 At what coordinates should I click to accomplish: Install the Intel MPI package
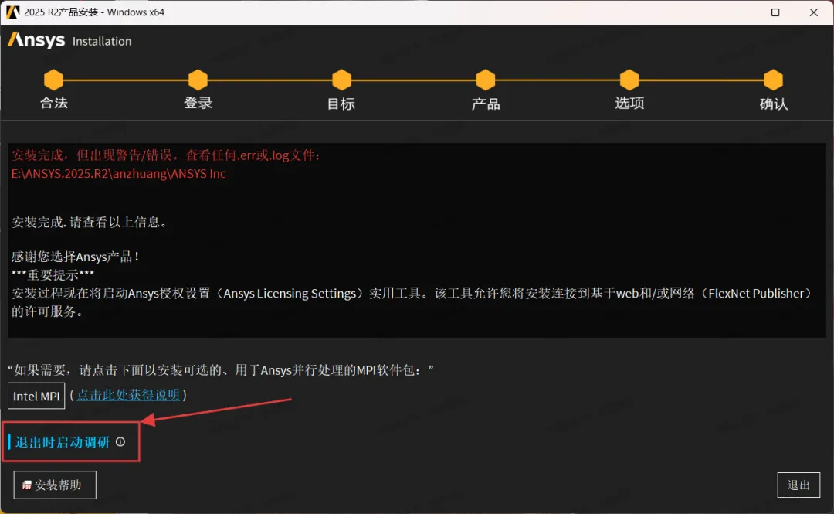point(36,396)
